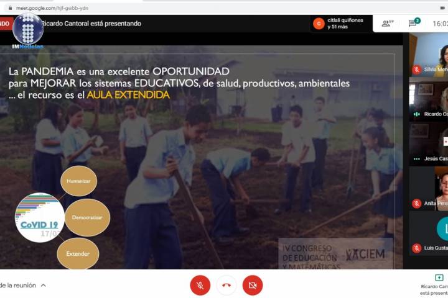Select Ricardo's video tile
This screenshot has width=448, height=298.
[429, 98]
